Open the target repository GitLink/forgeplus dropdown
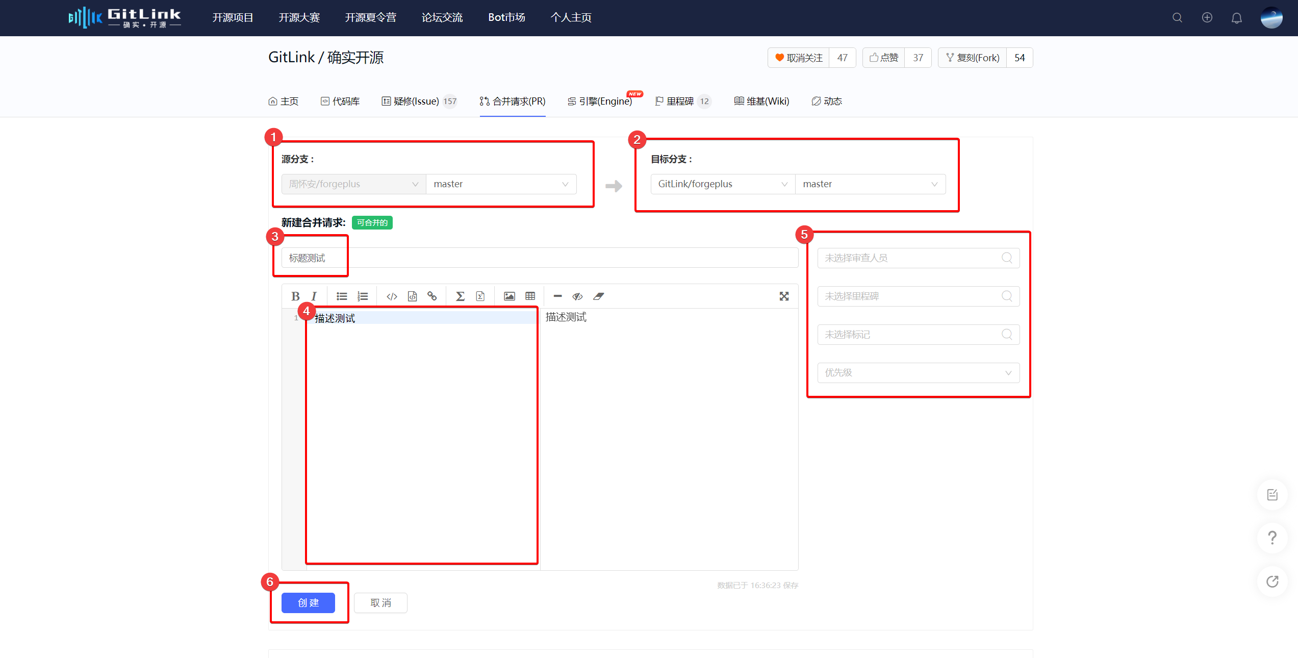The image size is (1298, 658). point(723,184)
